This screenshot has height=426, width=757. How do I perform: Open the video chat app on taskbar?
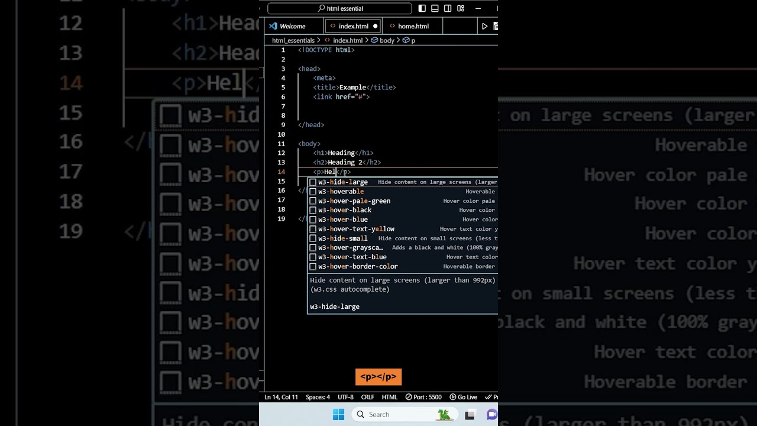click(492, 415)
